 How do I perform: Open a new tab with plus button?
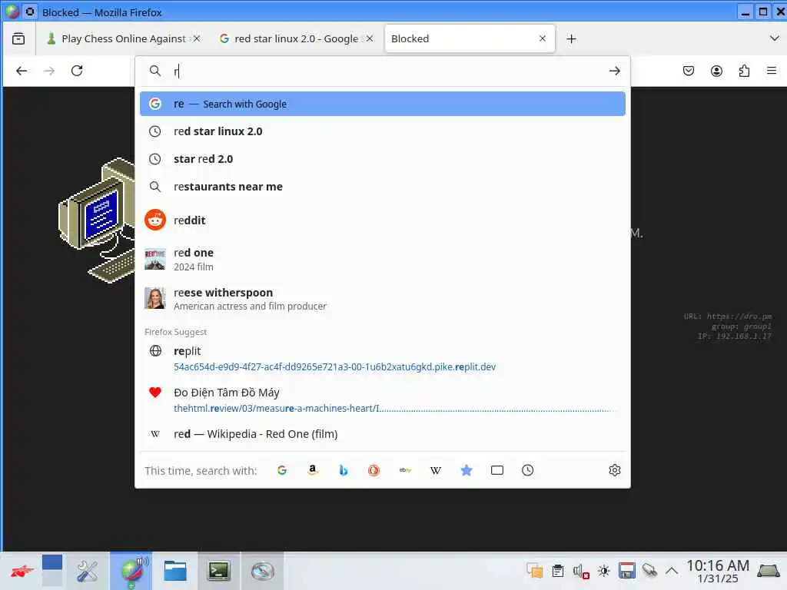(571, 38)
